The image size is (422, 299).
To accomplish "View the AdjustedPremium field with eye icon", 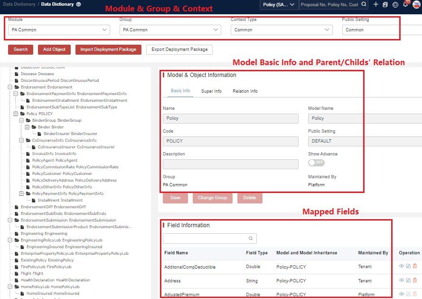I will click(402, 294).
